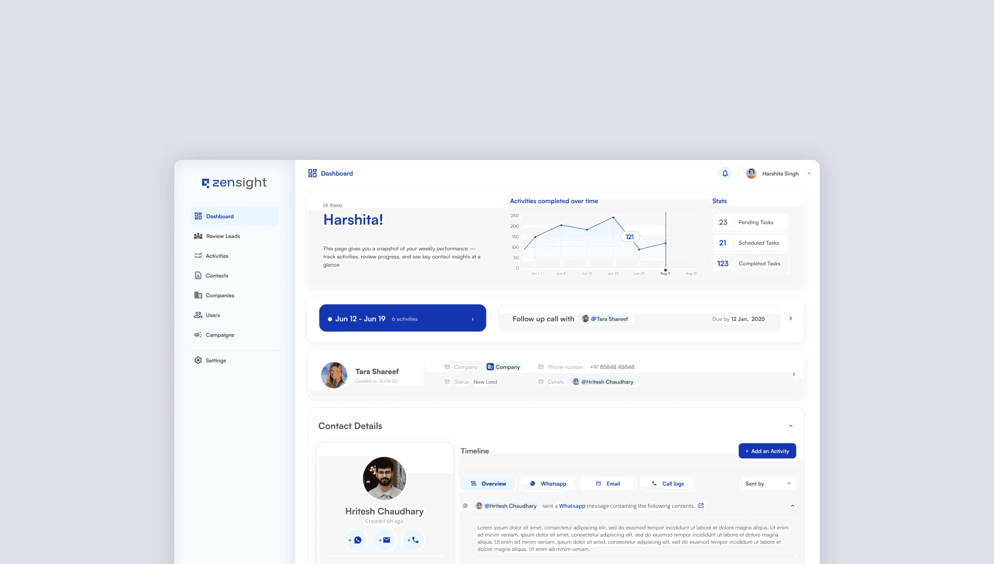Image resolution: width=994 pixels, height=564 pixels.
Task: Open Harshita Singh account dropdown
Action: coord(809,173)
